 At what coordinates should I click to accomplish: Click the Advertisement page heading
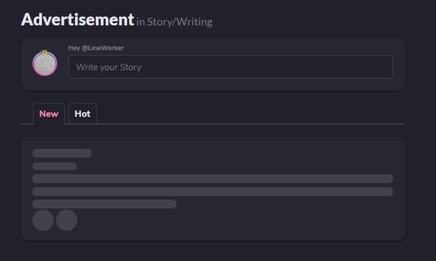click(77, 19)
